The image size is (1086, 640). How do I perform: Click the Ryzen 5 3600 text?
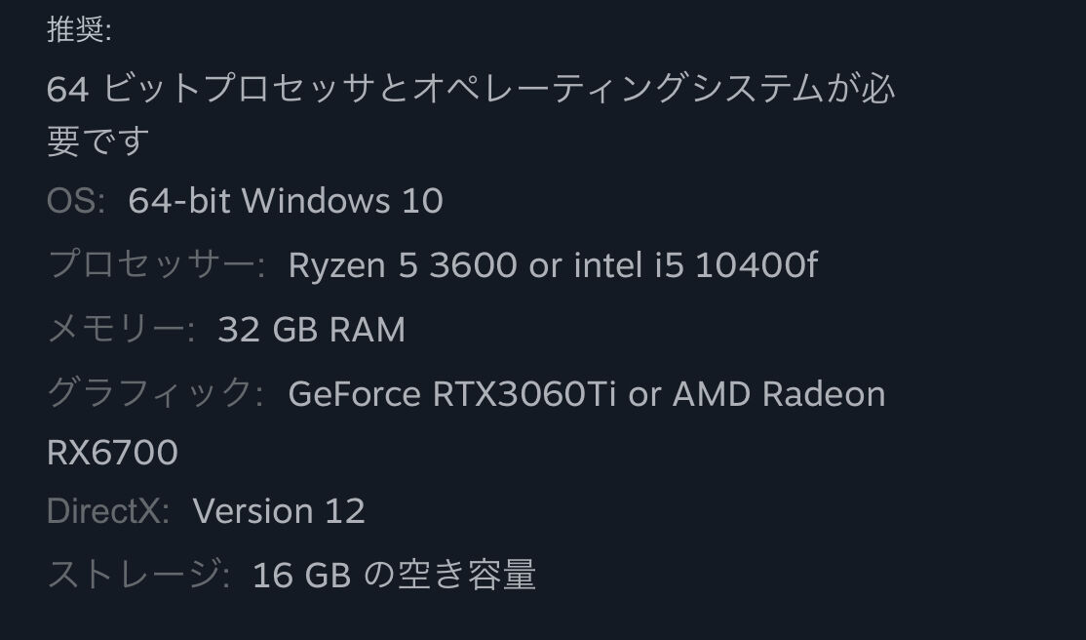tap(402, 265)
